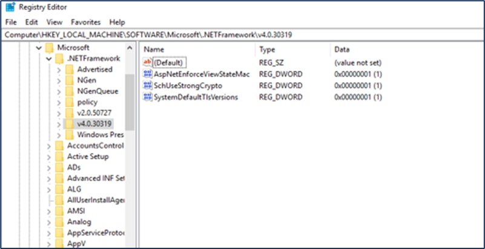Expand the AppV key
This screenshot has width=485, height=249.
[x=49, y=244]
